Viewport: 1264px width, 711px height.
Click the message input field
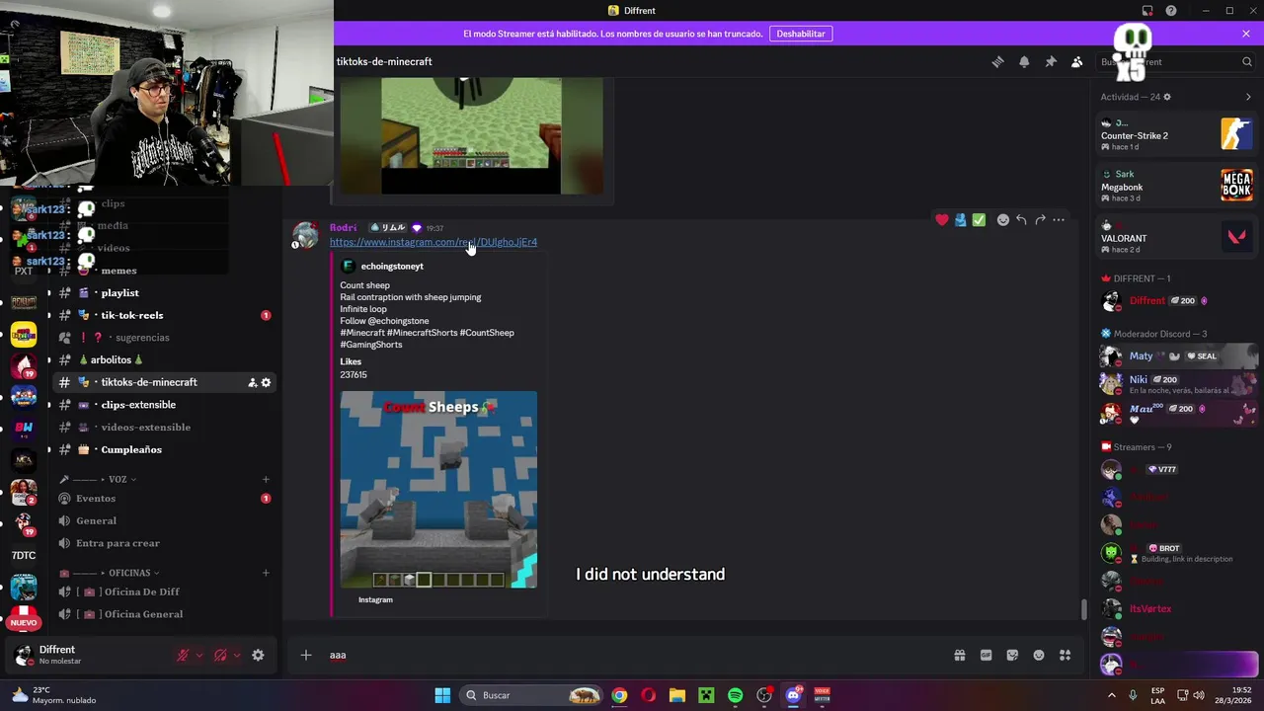tap(632, 655)
